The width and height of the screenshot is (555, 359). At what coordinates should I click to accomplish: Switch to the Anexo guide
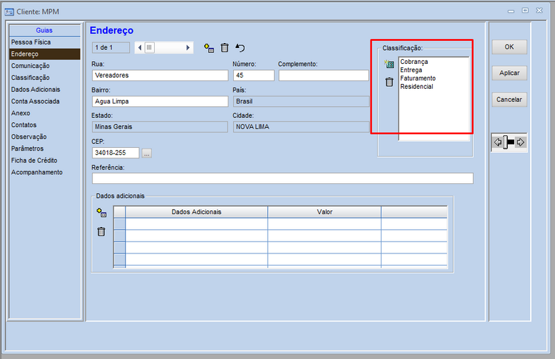tap(45, 113)
